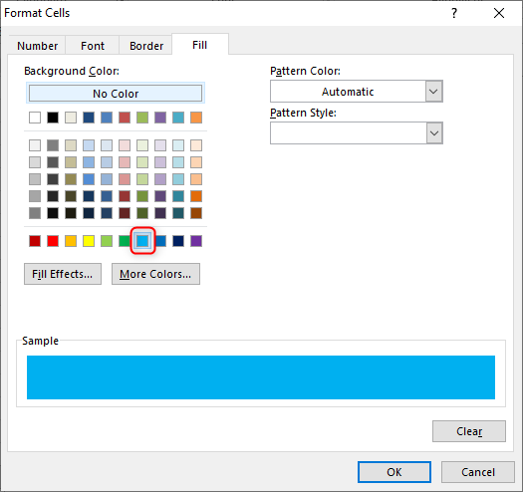Image resolution: width=523 pixels, height=492 pixels.
Task: Select the darkest maroon shade swatch
Action: point(125,213)
